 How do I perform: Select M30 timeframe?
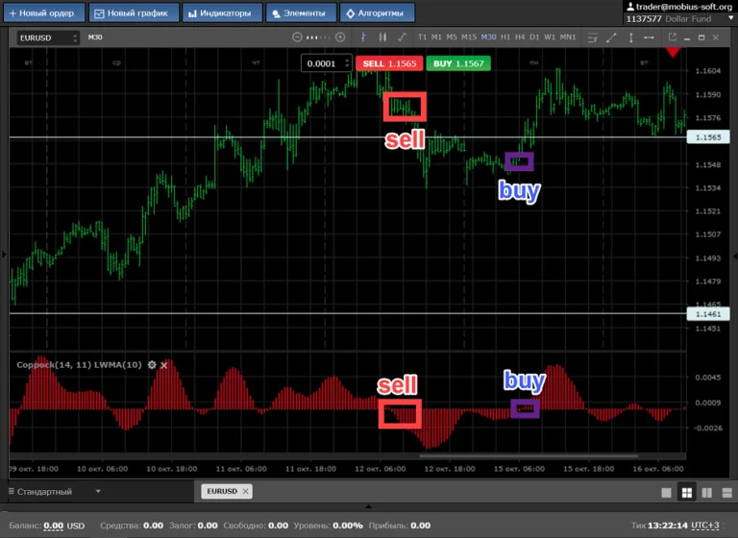pos(488,37)
